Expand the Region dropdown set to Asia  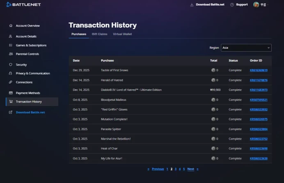246,47
